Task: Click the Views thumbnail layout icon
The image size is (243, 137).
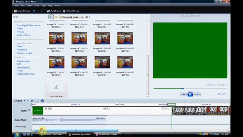Action: click(x=87, y=17)
